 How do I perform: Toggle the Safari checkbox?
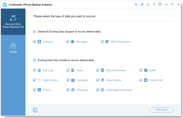pyautogui.click(x=141, y=70)
